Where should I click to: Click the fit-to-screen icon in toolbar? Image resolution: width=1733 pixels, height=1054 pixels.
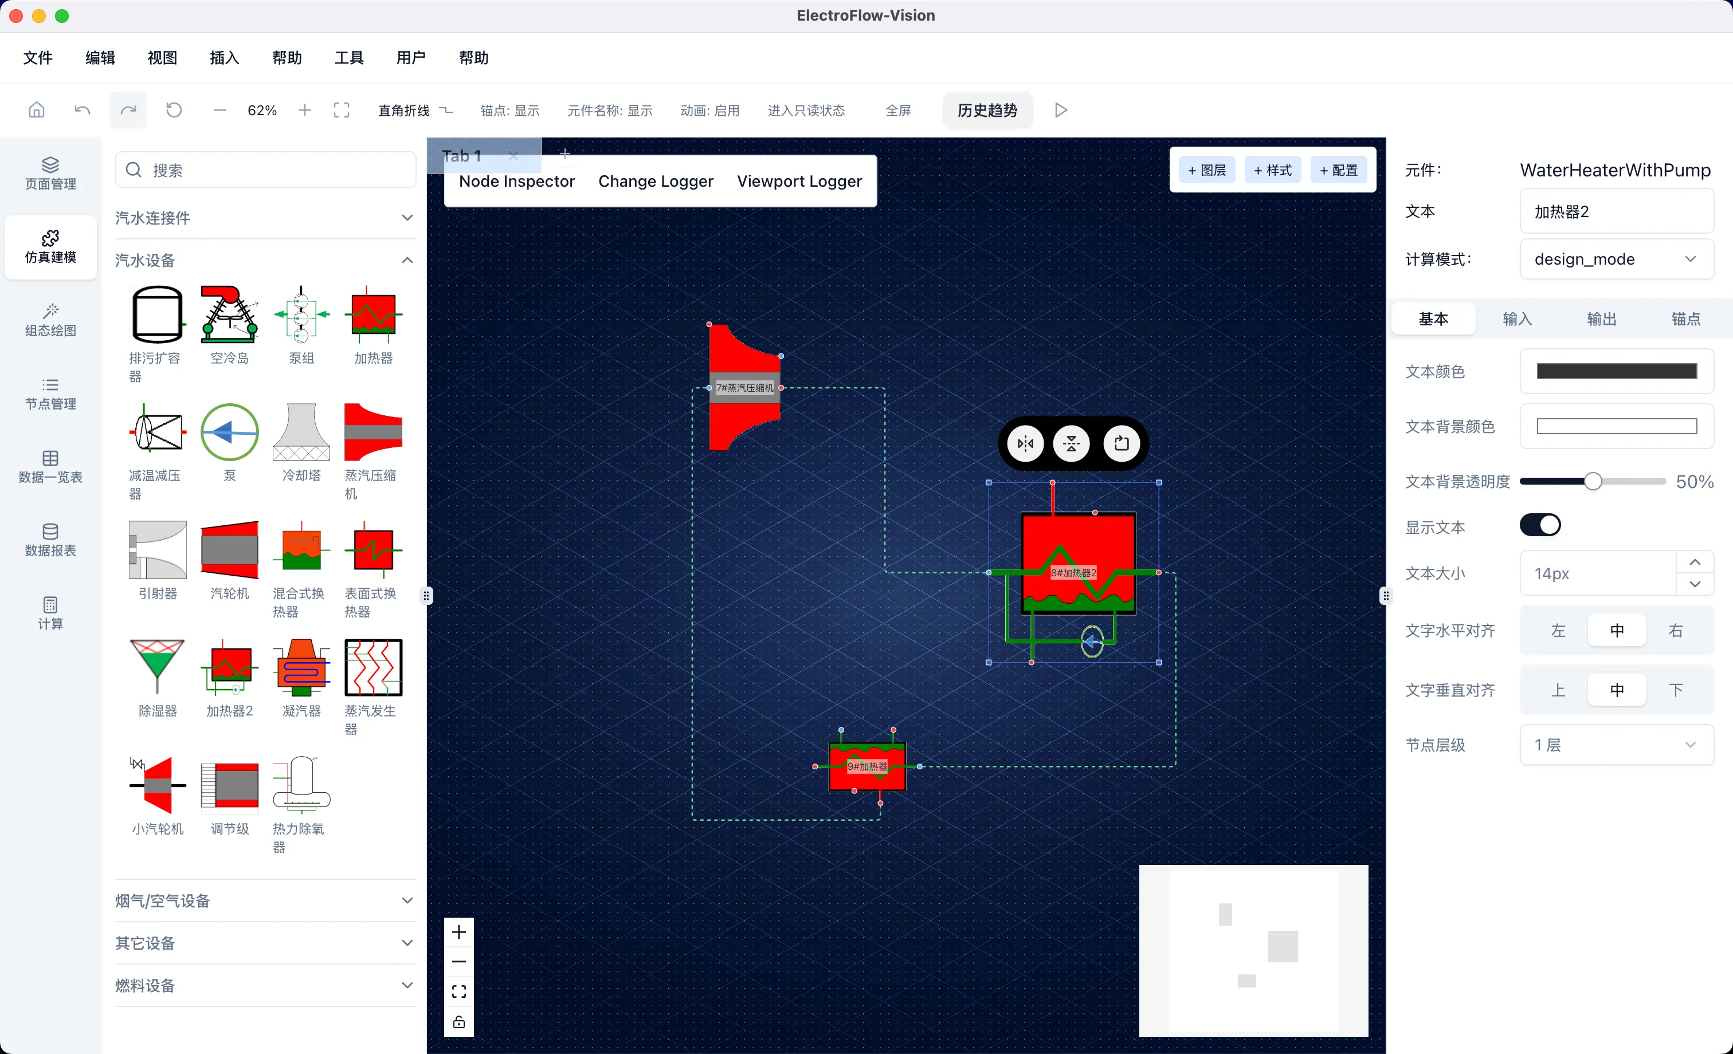pyautogui.click(x=341, y=111)
